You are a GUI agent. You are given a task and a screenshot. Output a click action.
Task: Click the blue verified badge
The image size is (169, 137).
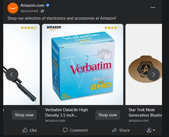click(x=48, y=5)
